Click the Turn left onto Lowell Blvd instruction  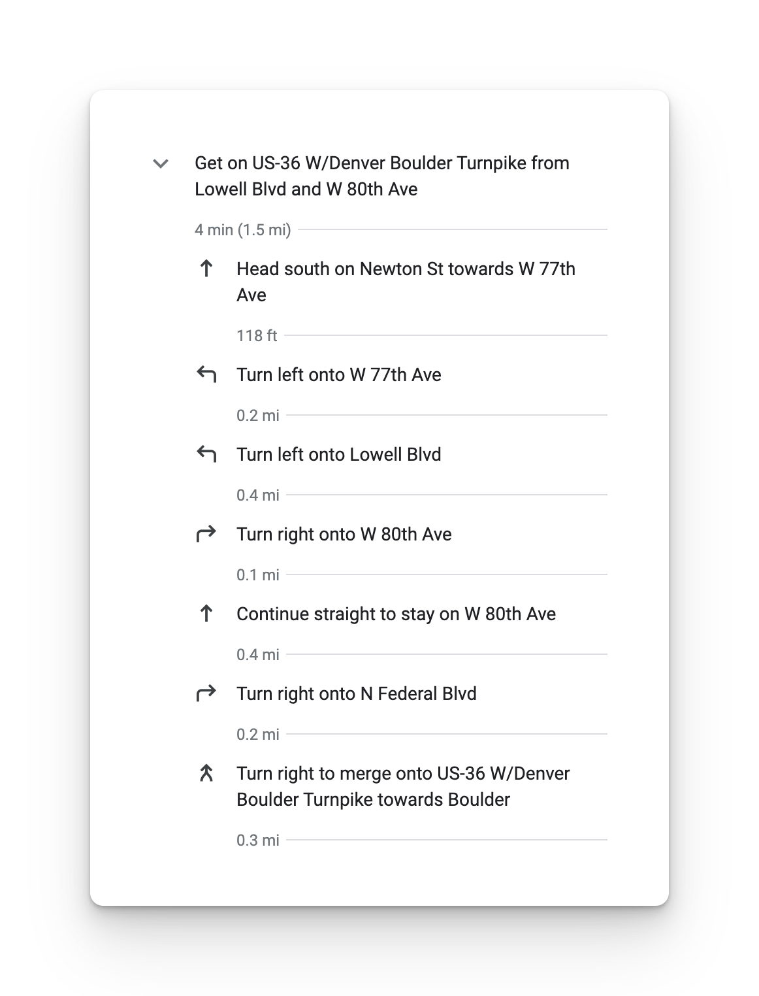click(339, 455)
